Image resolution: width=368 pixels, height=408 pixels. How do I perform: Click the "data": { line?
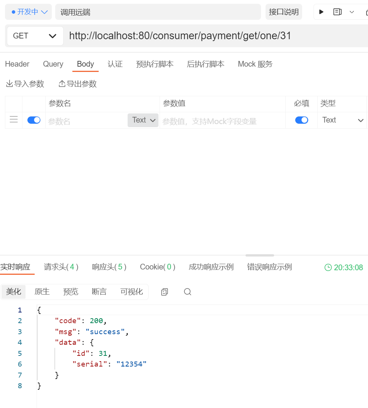tap(74, 343)
